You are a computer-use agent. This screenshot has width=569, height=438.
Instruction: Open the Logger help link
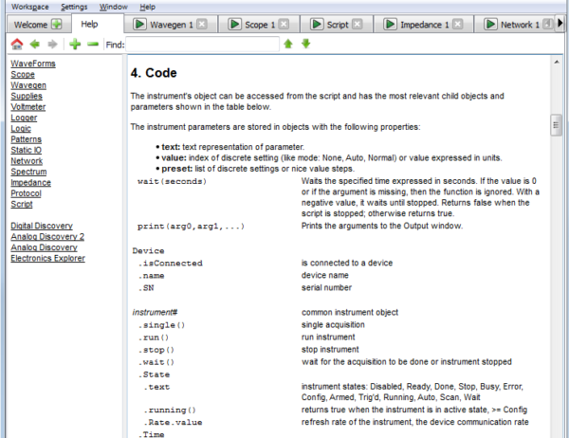24,118
